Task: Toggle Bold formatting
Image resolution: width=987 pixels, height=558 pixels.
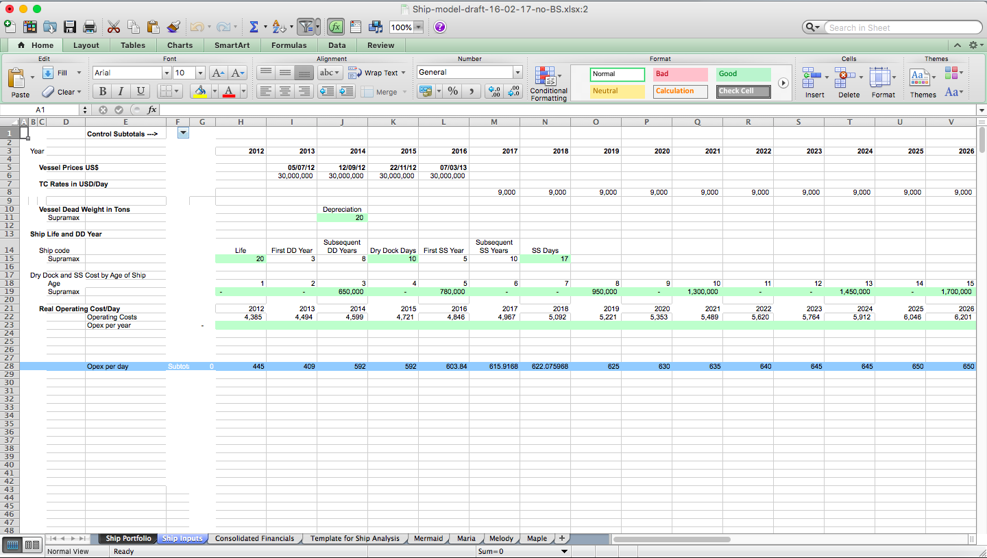Action: tap(102, 91)
